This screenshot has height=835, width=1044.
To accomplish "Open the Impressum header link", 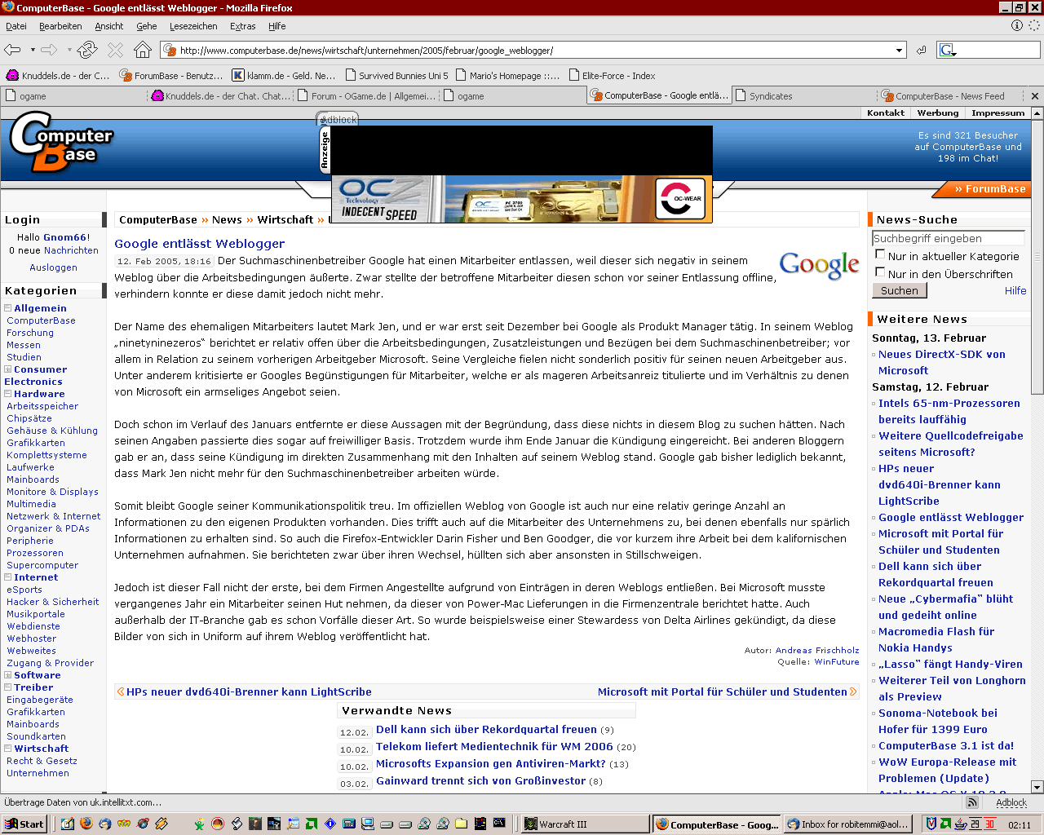I will [x=998, y=113].
